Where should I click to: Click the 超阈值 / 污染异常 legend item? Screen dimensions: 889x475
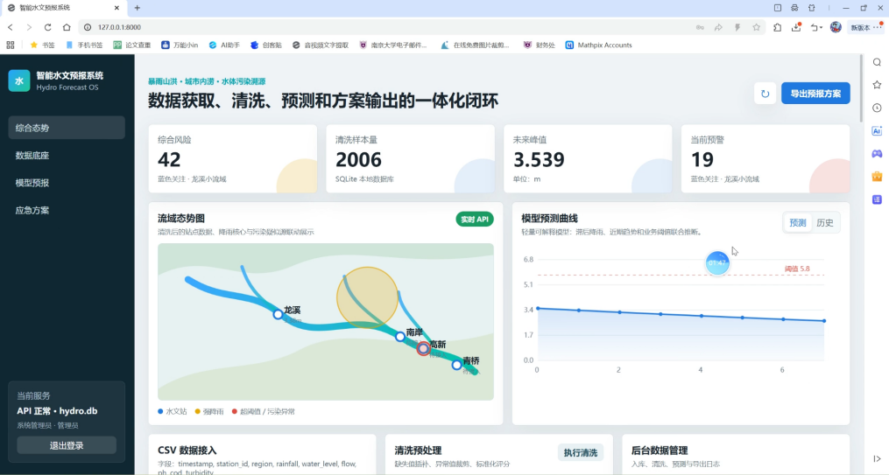pos(264,412)
